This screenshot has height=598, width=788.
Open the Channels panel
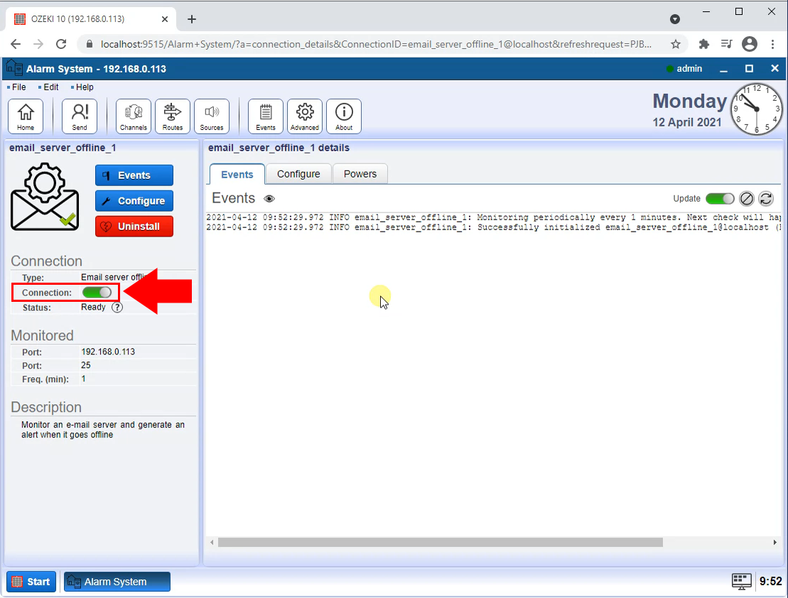point(133,116)
